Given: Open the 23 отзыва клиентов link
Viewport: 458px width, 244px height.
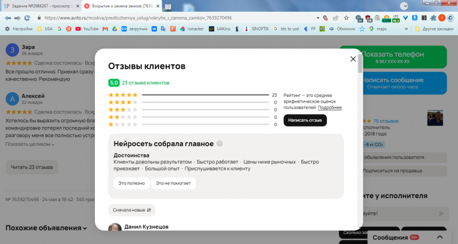Looking at the screenshot, I should [146, 83].
